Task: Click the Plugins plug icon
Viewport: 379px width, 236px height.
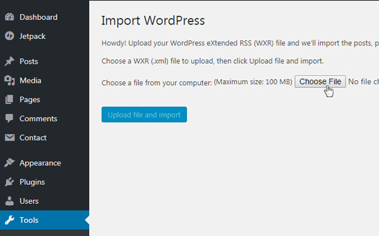Action: click(x=9, y=182)
